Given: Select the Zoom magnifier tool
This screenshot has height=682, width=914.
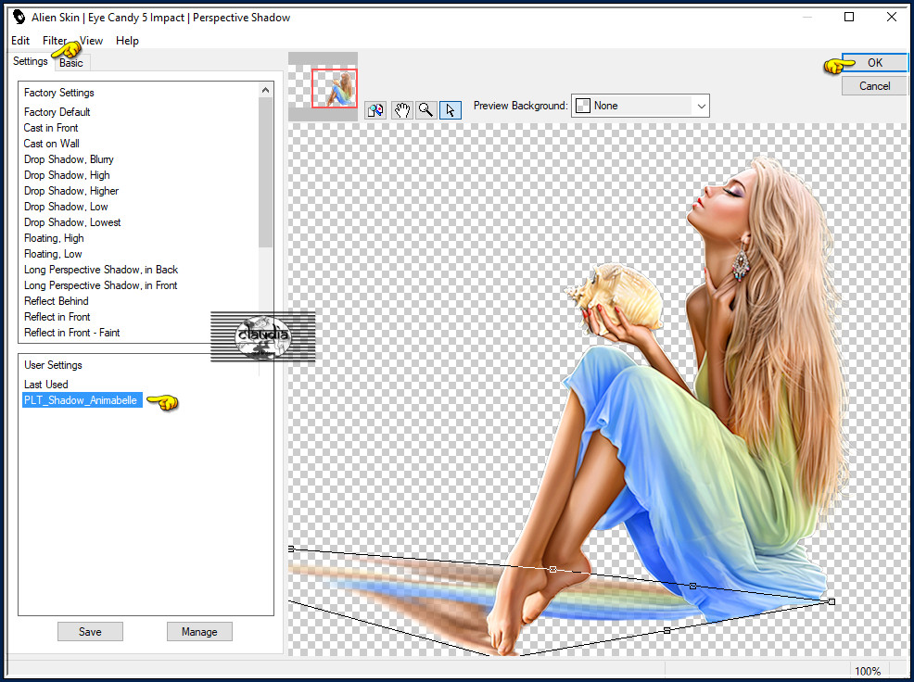Looking at the screenshot, I should [425, 109].
